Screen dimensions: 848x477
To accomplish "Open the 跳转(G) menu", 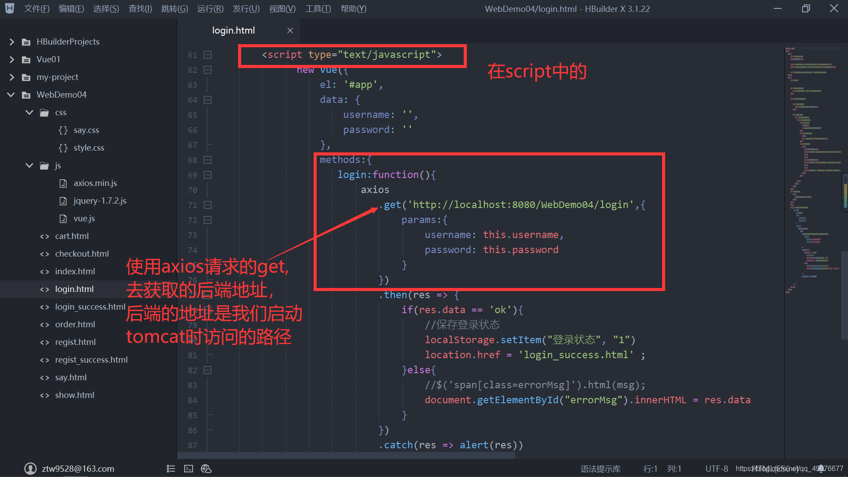I will click(174, 9).
